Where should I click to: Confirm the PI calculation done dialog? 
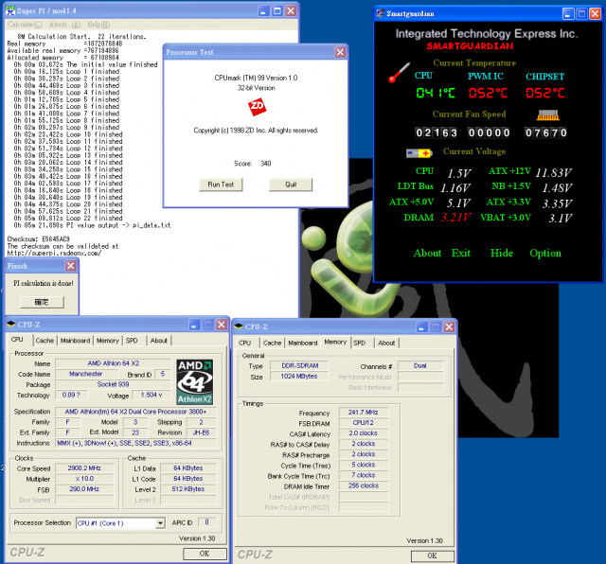pos(42,302)
